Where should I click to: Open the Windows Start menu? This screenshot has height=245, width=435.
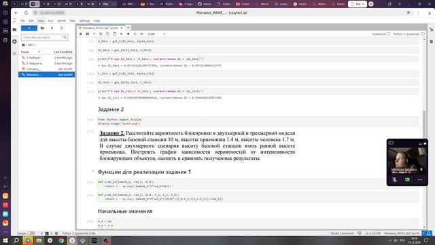(5, 240)
